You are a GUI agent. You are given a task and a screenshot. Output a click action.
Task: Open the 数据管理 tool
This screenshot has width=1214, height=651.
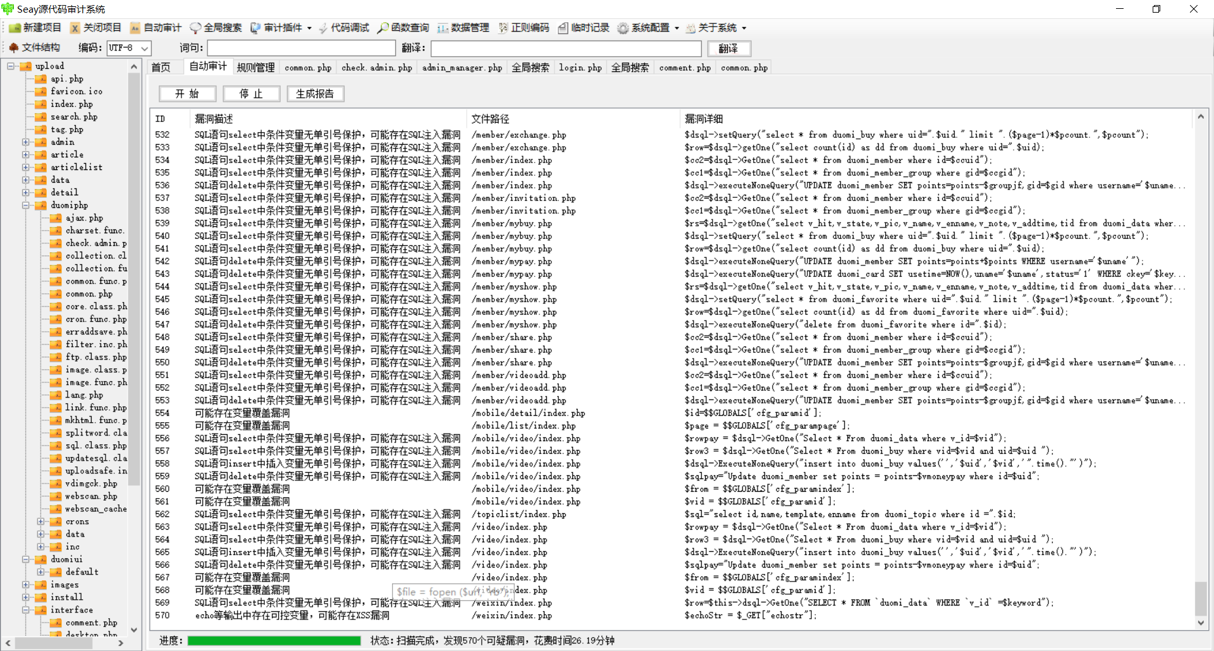pyautogui.click(x=463, y=28)
